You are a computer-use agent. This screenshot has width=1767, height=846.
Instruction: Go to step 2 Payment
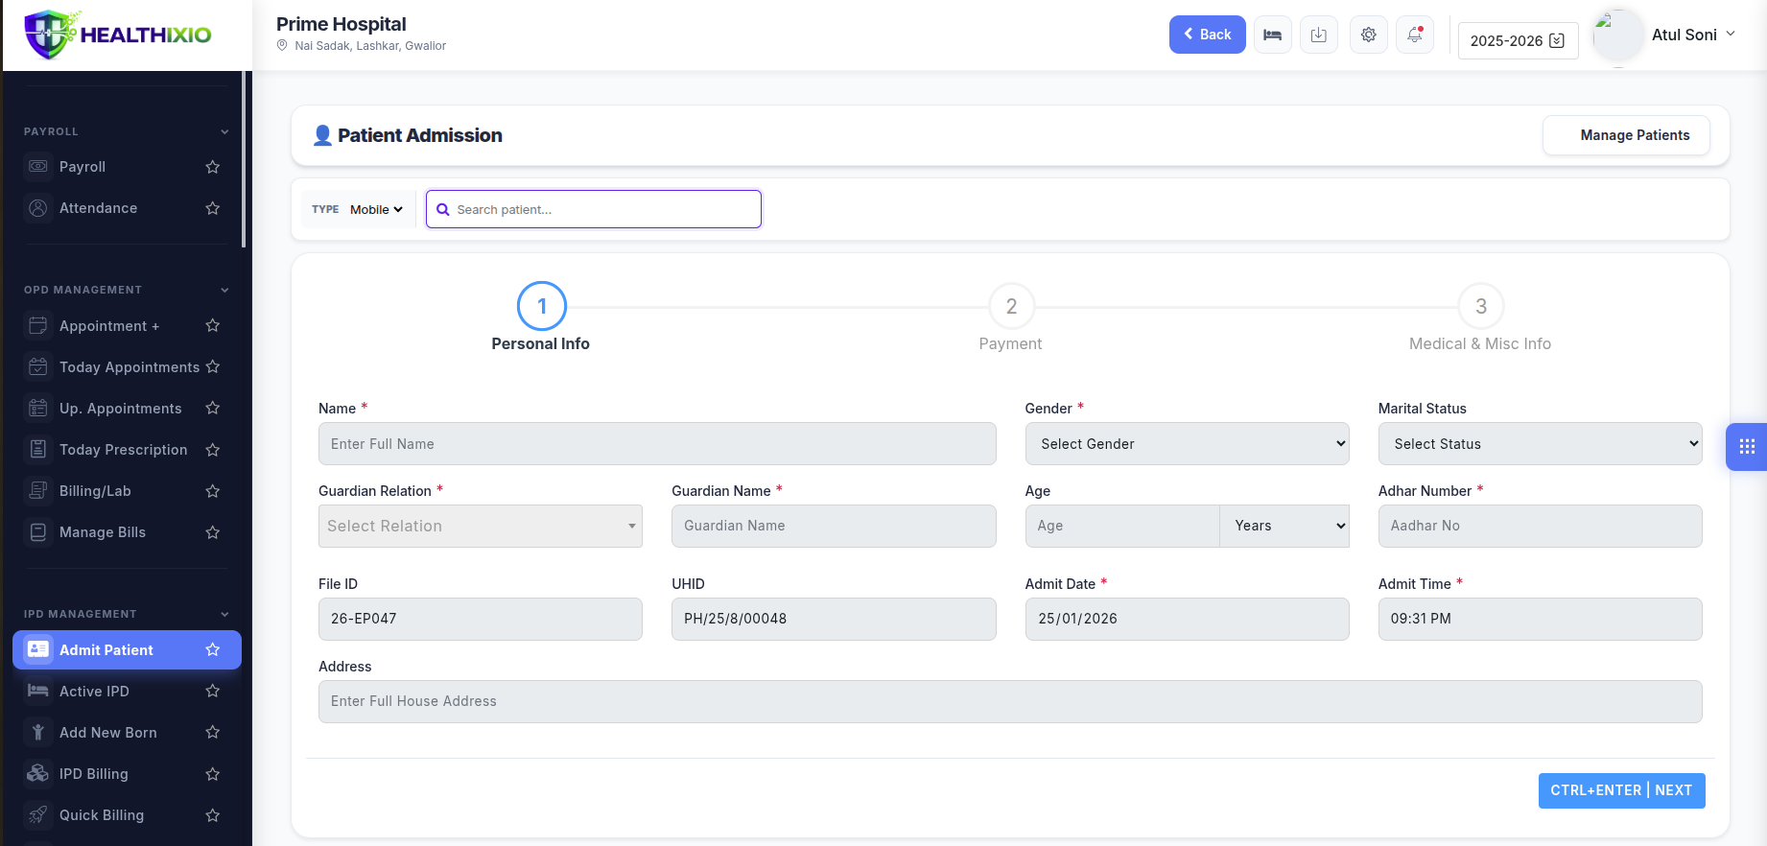click(x=1011, y=306)
